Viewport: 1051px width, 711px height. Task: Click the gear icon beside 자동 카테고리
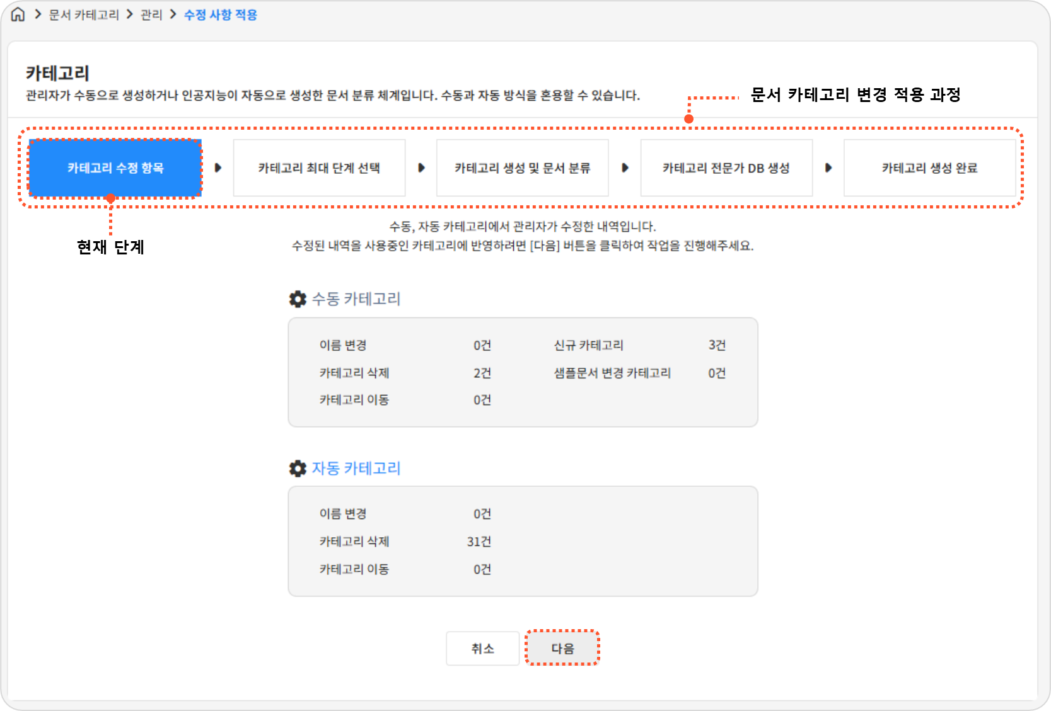pos(298,469)
